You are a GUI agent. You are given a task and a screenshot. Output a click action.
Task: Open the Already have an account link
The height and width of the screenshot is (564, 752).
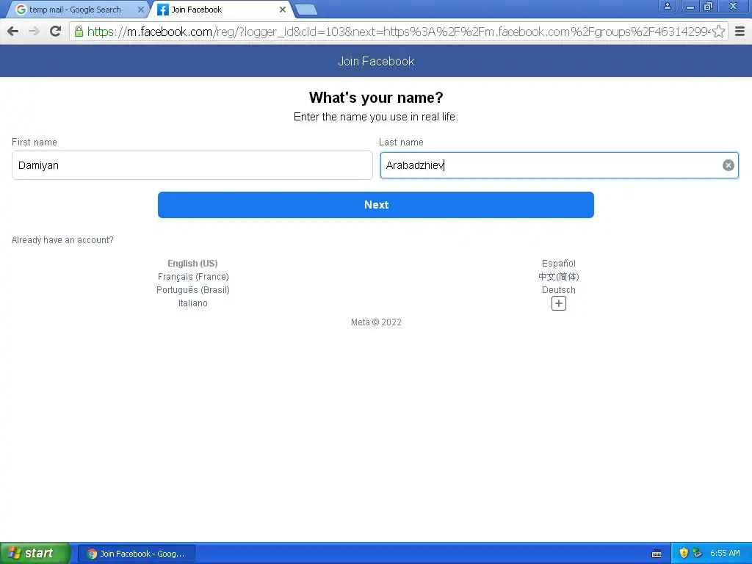pyautogui.click(x=62, y=240)
